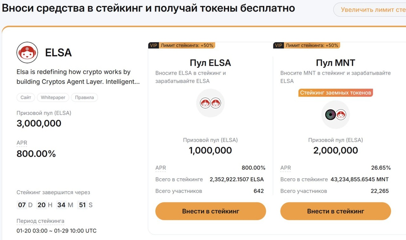Image resolution: width=406 pixels, height=240 pixels.
Task: Open the Whitepaper link
Action: tap(53, 98)
